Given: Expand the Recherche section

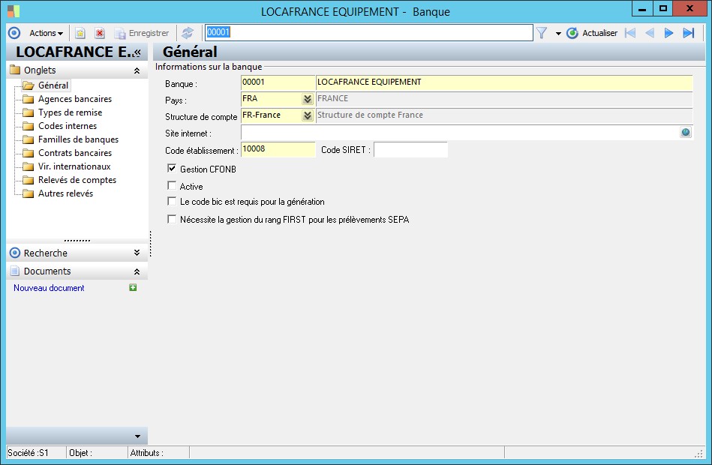Looking at the screenshot, I should point(137,253).
